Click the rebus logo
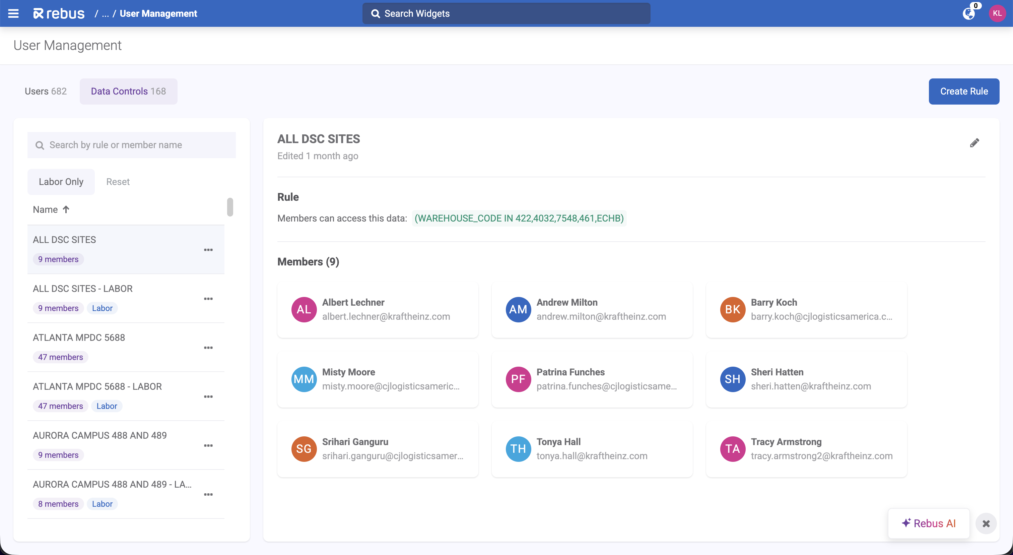The width and height of the screenshot is (1013, 555). (59, 13)
